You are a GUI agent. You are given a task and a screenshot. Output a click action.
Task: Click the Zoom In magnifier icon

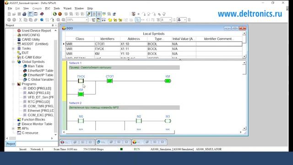coord(58,20)
